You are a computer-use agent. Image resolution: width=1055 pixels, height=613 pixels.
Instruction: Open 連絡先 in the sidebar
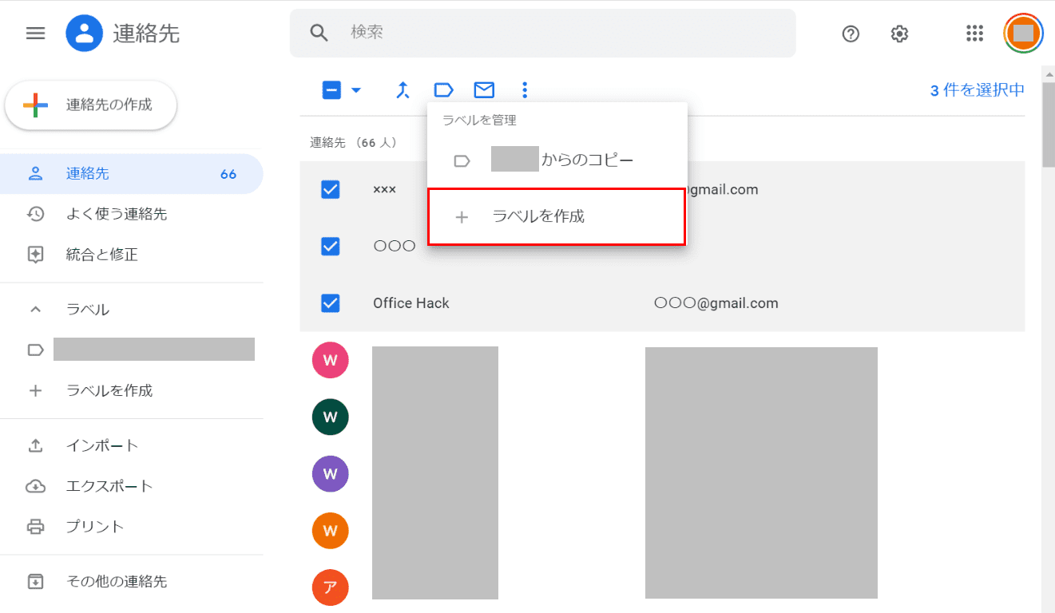132,174
